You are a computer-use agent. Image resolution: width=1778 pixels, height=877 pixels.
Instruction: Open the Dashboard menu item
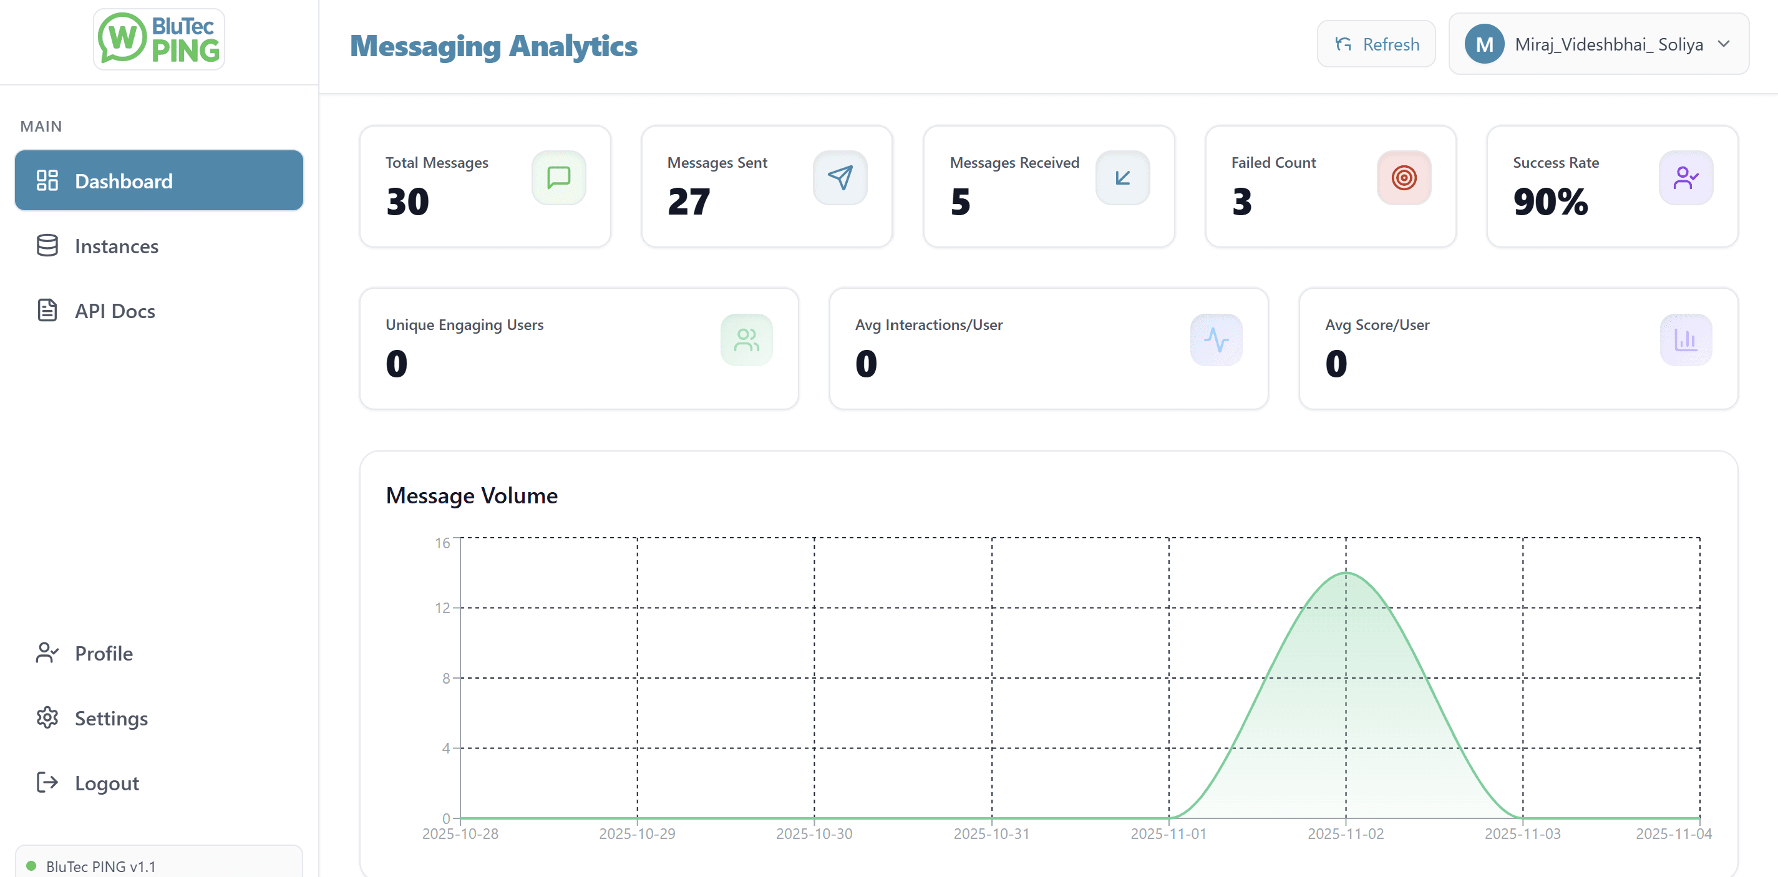coord(158,180)
